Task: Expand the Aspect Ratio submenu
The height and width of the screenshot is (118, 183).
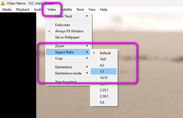Action: [68, 52]
